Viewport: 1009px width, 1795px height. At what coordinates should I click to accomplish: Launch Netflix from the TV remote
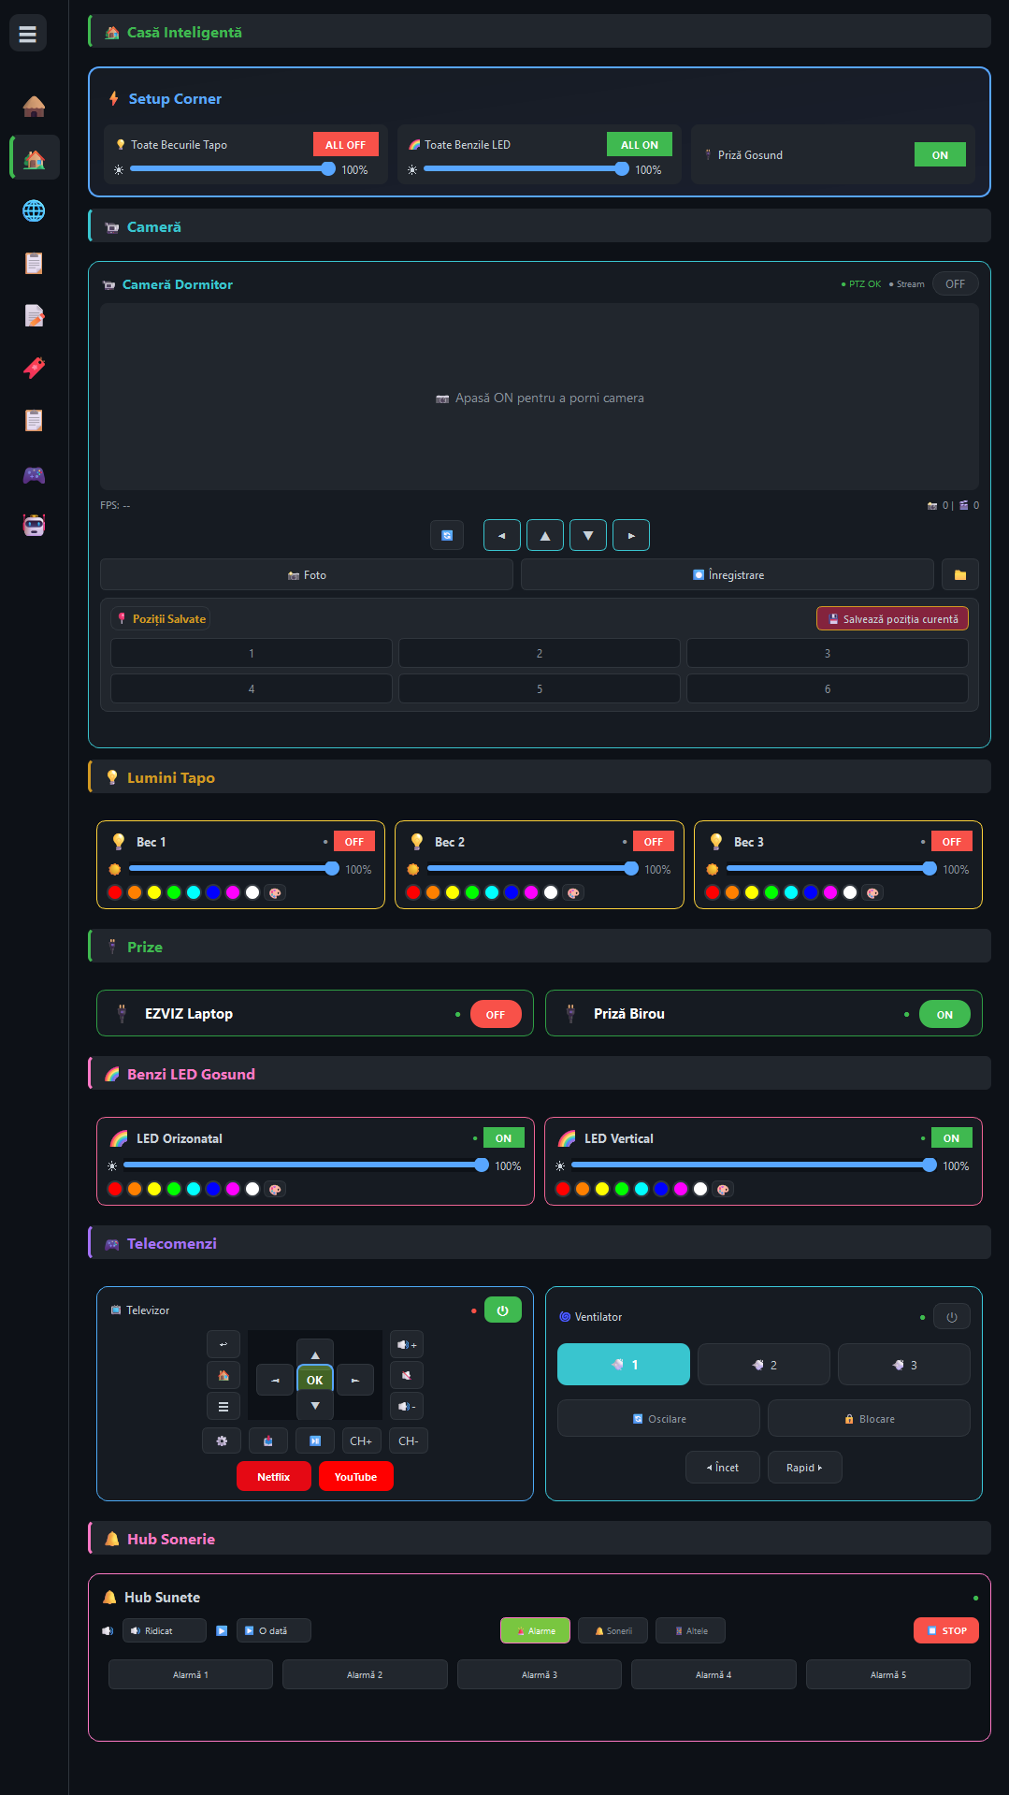click(273, 1476)
